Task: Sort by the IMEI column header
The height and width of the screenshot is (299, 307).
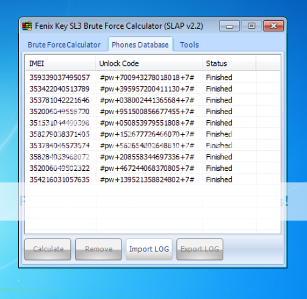Action: [60, 63]
